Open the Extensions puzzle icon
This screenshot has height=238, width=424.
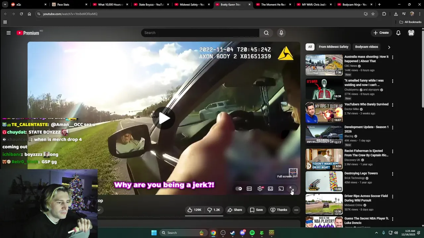point(384,14)
